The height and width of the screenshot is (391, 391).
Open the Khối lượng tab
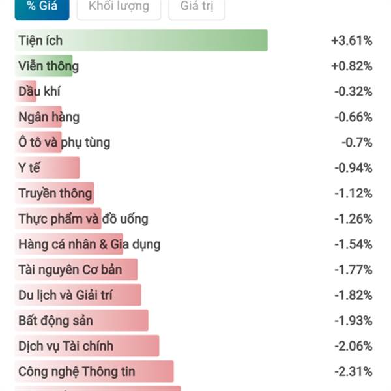[x=118, y=7]
